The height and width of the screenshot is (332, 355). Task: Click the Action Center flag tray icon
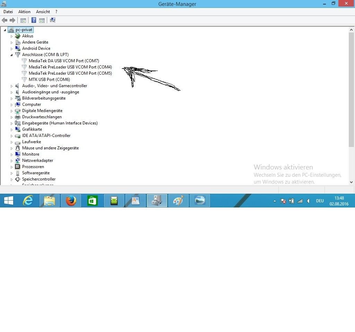pos(283,201)
